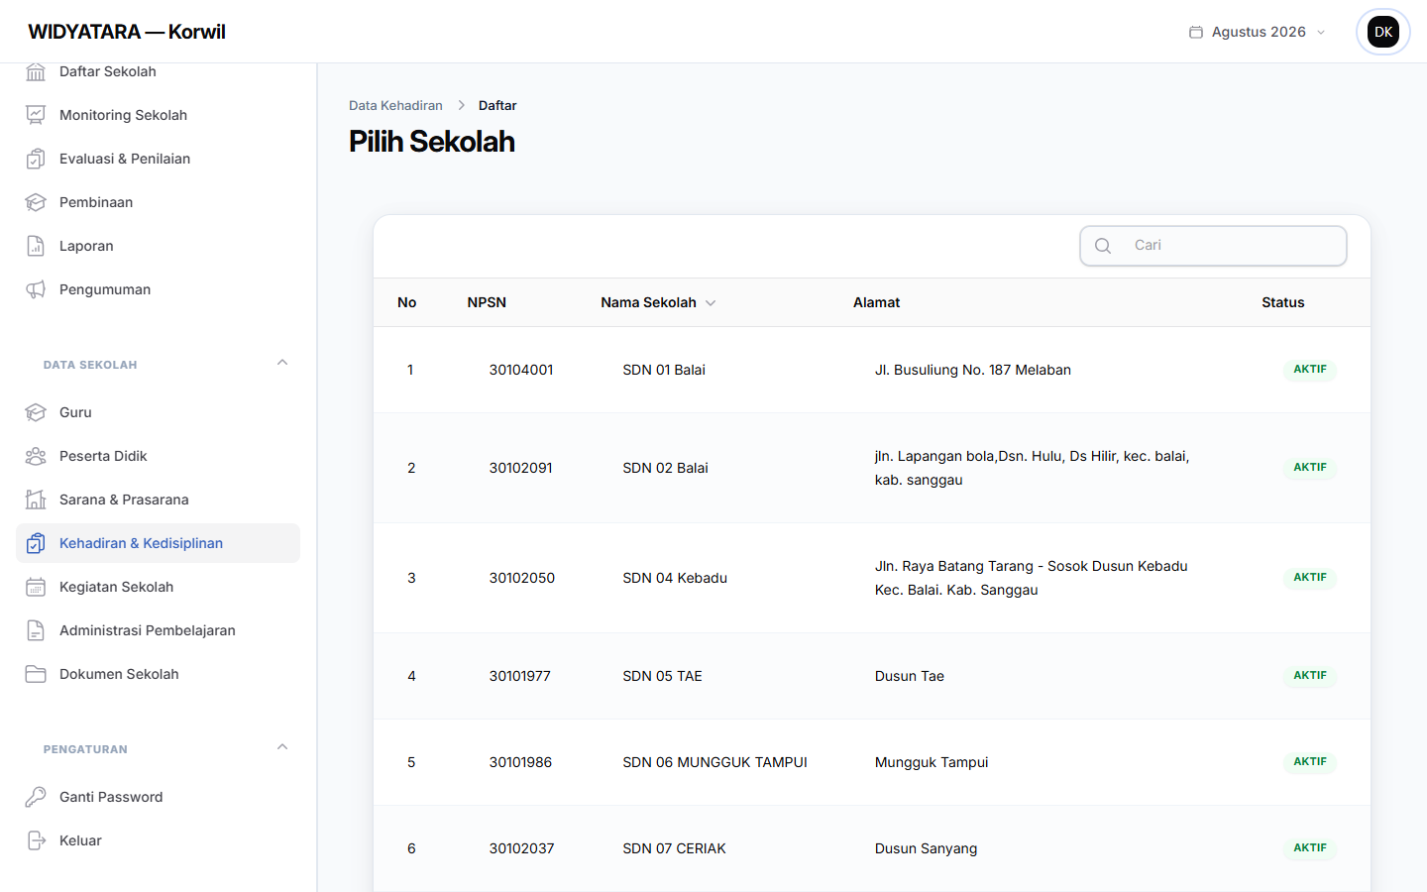Click AKTIF badge for SDN 07 CERIAK
Screen dimensions: 1427x892
tap(1310, 848)
